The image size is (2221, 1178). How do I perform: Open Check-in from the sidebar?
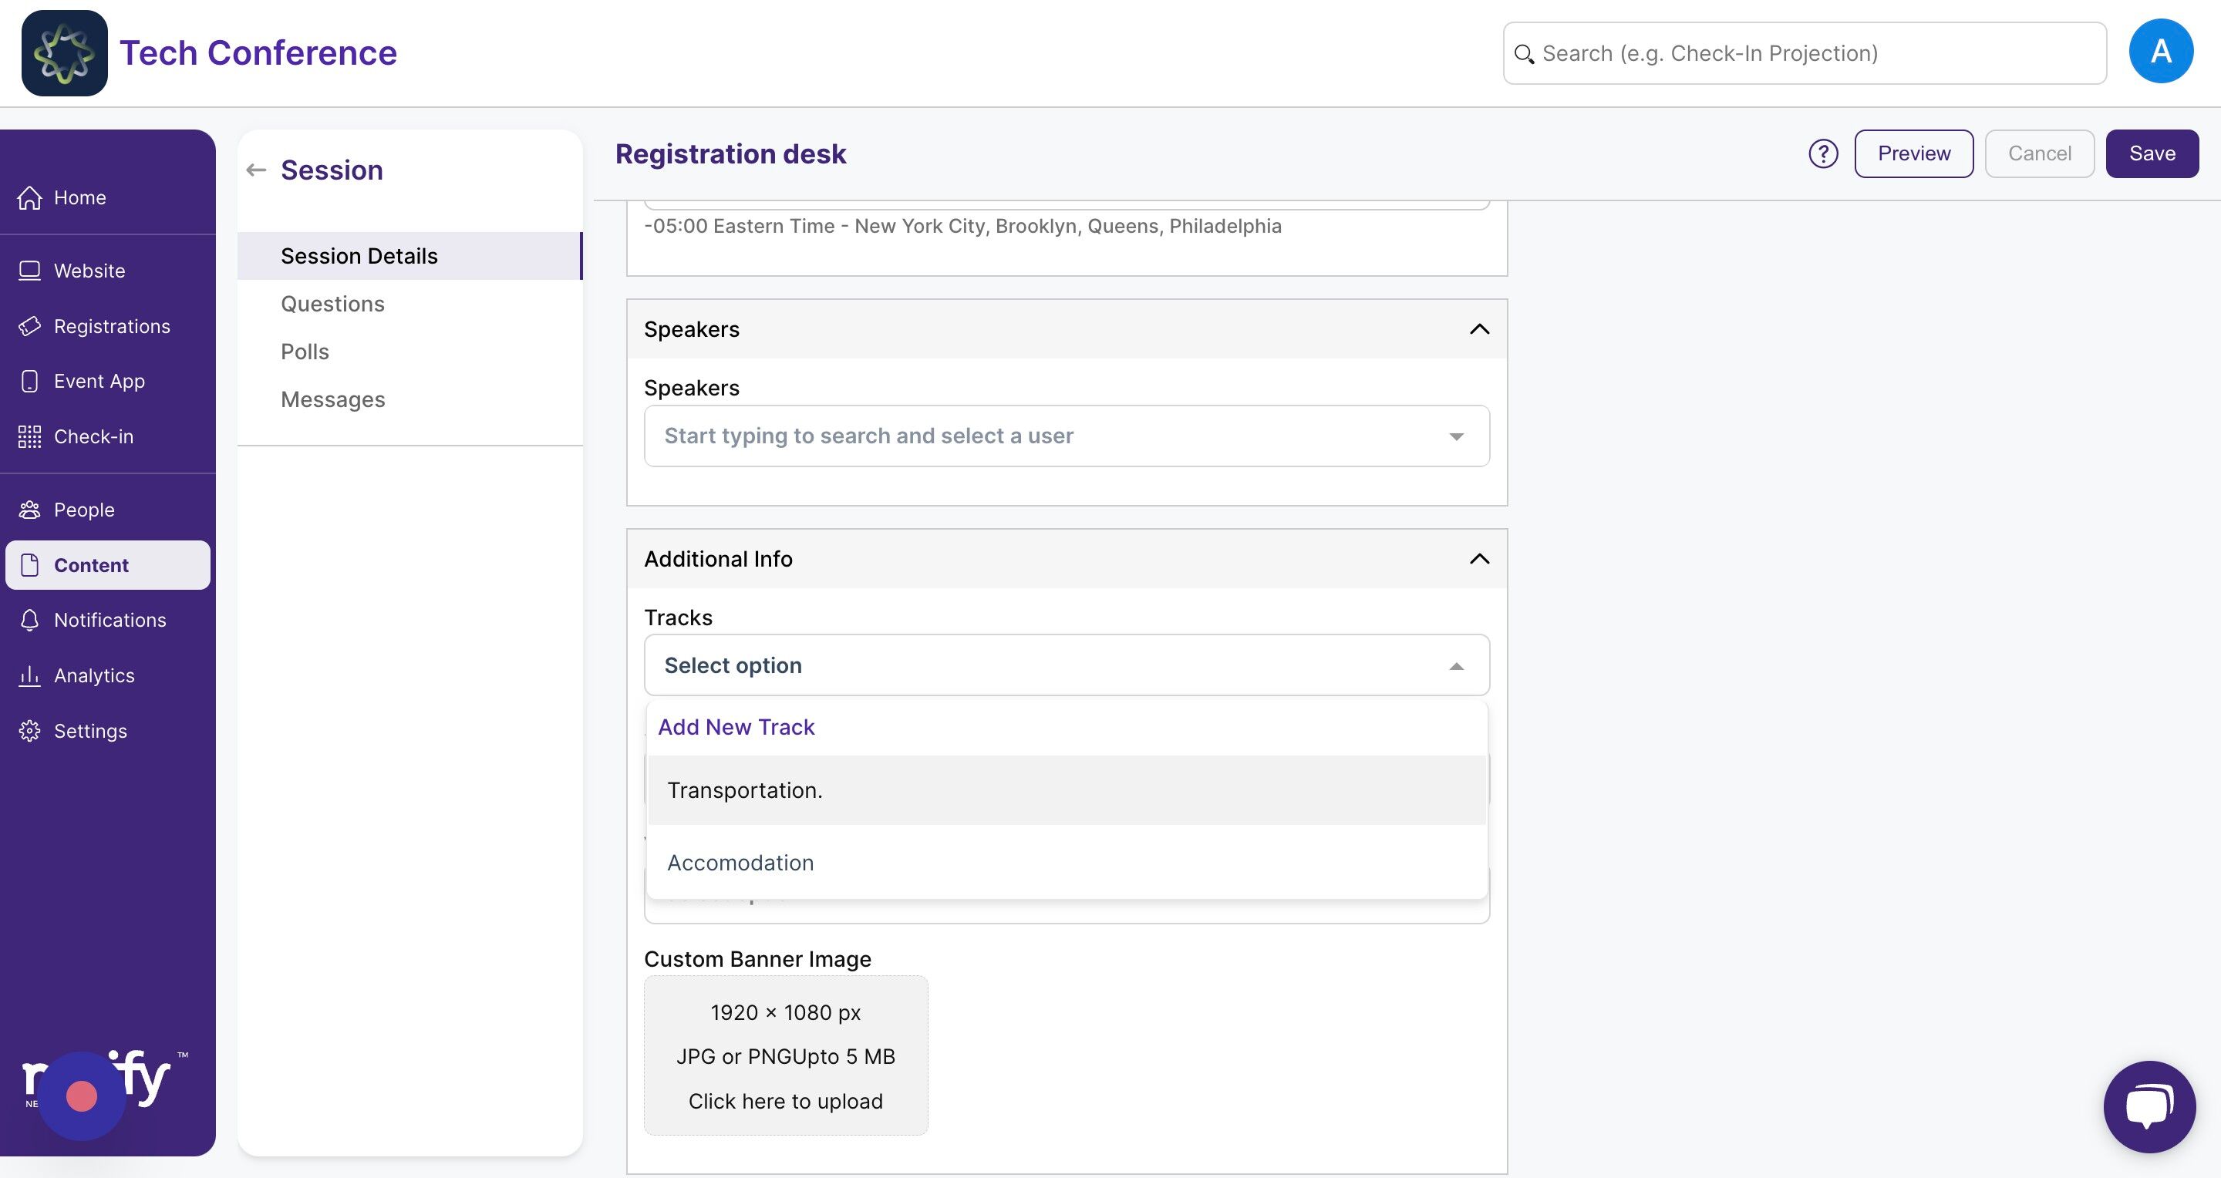93,437
